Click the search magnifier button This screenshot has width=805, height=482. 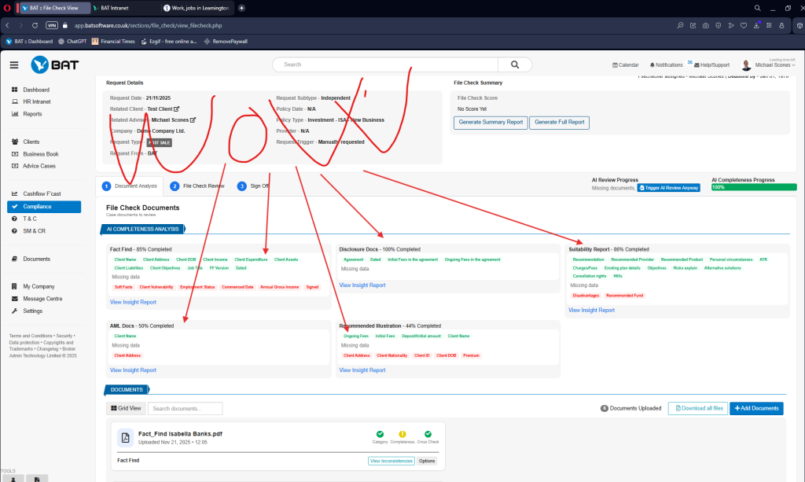coord(515,64)
